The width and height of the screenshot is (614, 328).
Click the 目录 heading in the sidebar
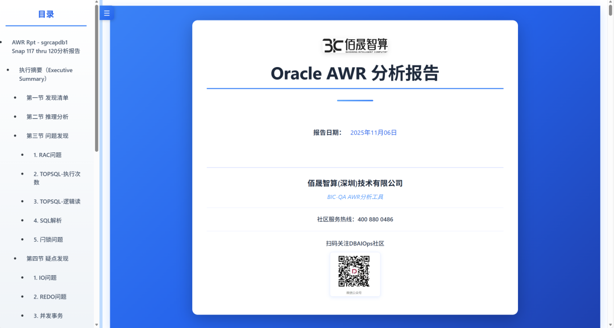[x=46, y=14]
